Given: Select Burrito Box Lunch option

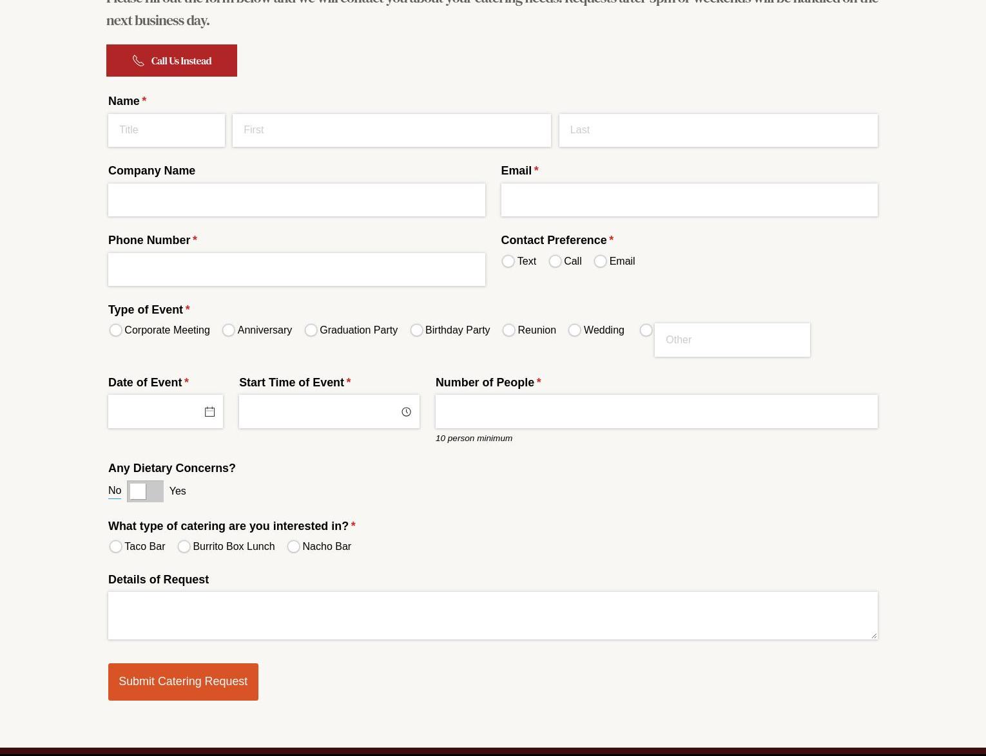Looking at the screenshot, I should [184, 547].
